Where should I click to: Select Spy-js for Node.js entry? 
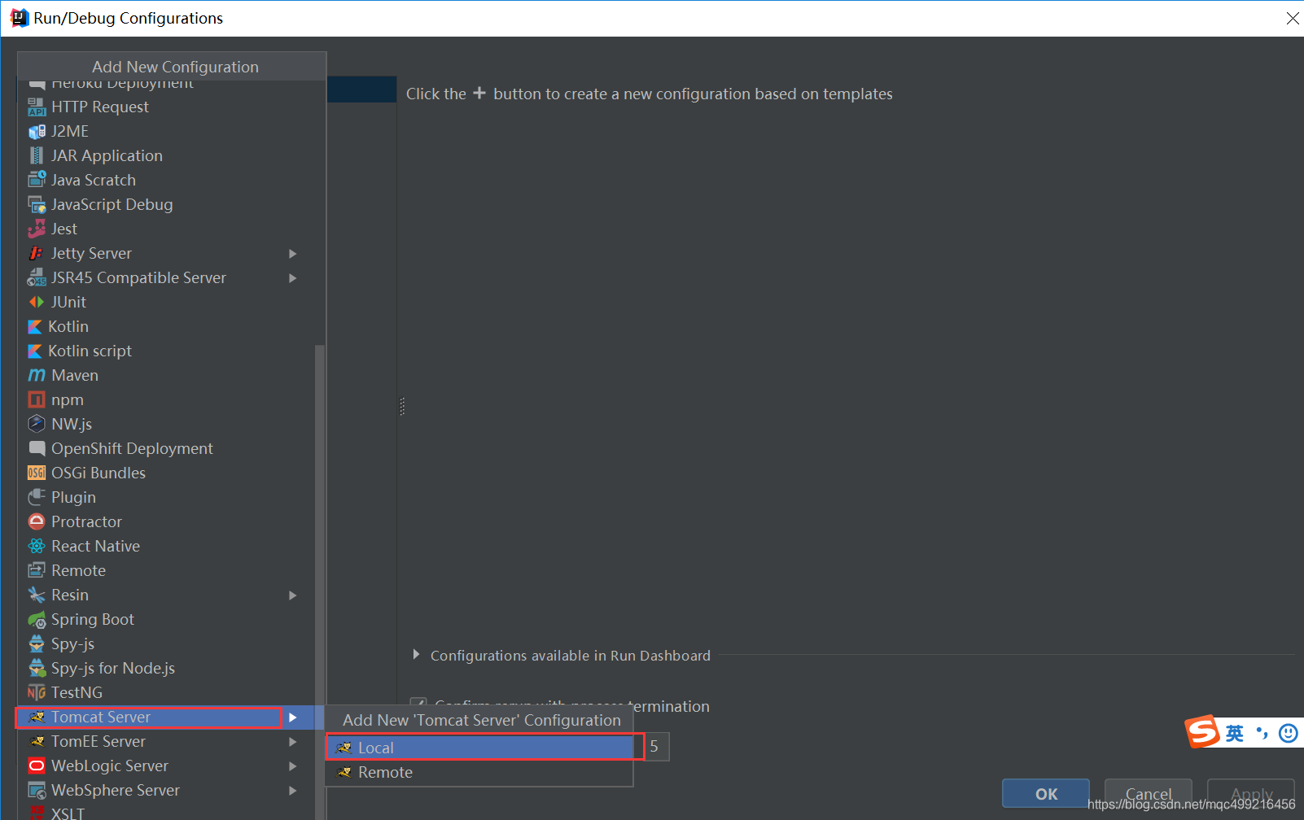pos(165,668)
